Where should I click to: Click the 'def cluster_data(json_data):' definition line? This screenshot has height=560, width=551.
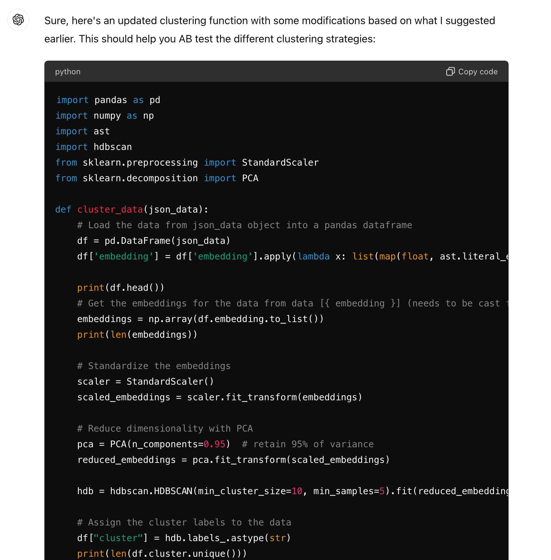point(132,210)
